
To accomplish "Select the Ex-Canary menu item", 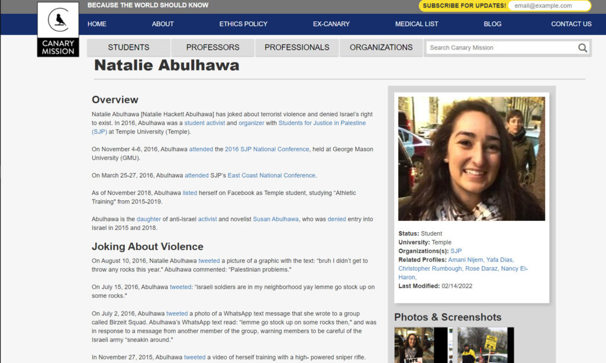I will 331,24.
